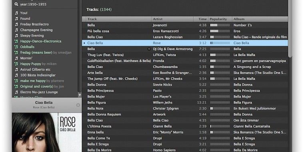The height and width of the screenshot is (152, 304).
Task: Click the Ciao Bella now-playing title
Action: click(x=44, y=103)
